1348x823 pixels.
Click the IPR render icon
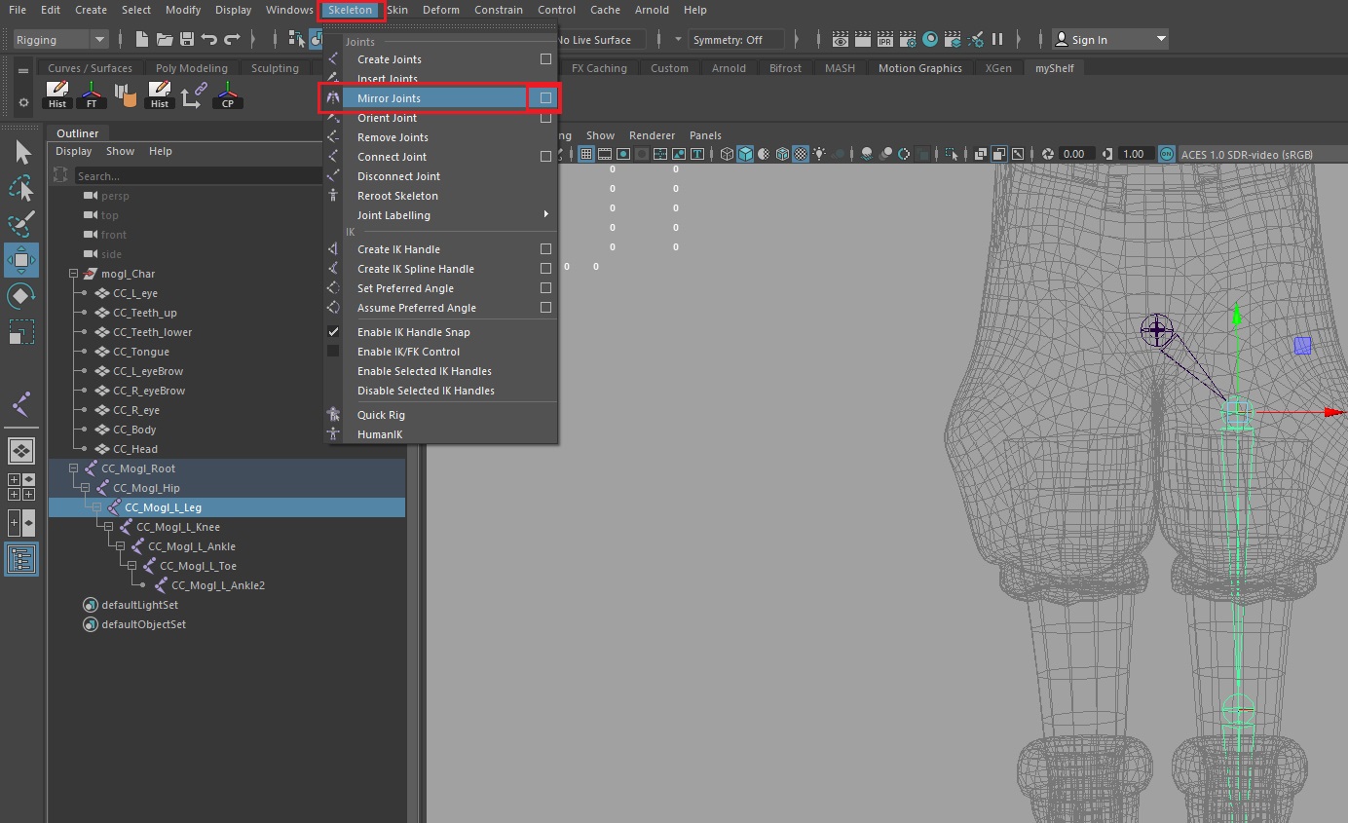pos(885,40)
